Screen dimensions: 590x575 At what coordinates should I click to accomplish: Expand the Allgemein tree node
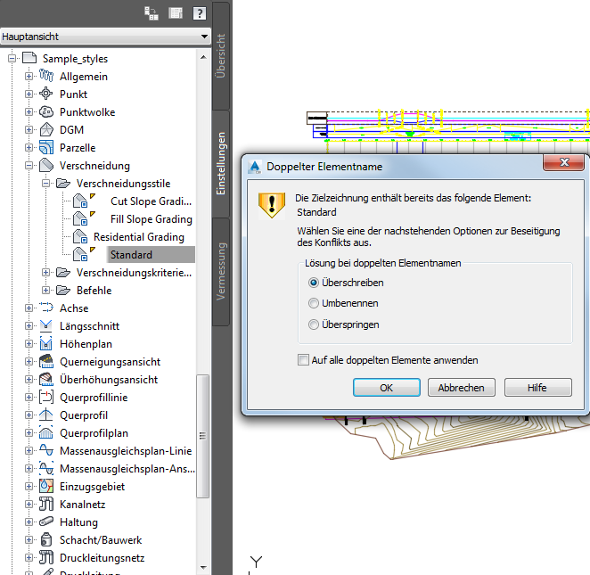(x=29, y=76)
